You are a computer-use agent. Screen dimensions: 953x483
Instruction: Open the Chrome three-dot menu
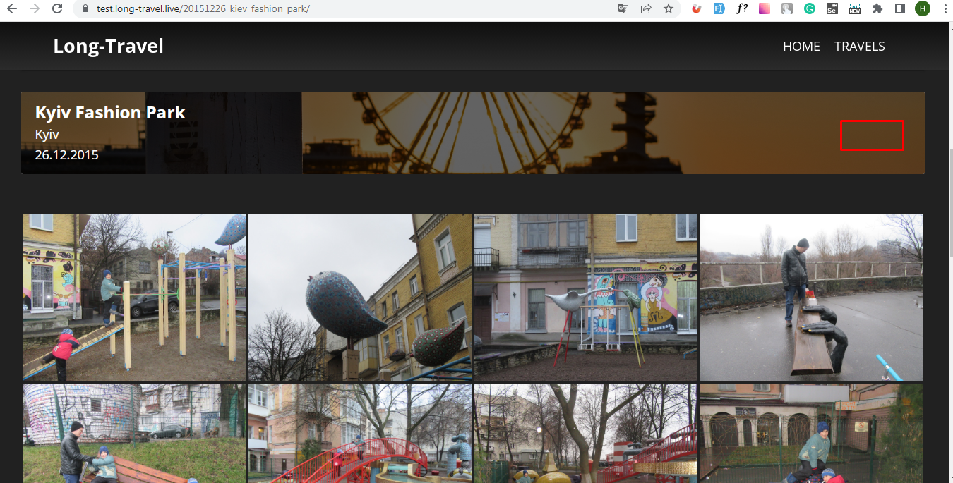pyautogui.click(x=945, y=9)
